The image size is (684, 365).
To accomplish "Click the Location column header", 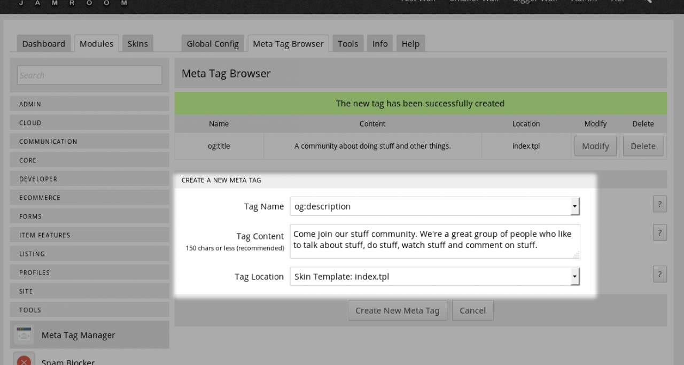I will pos(526,123).
